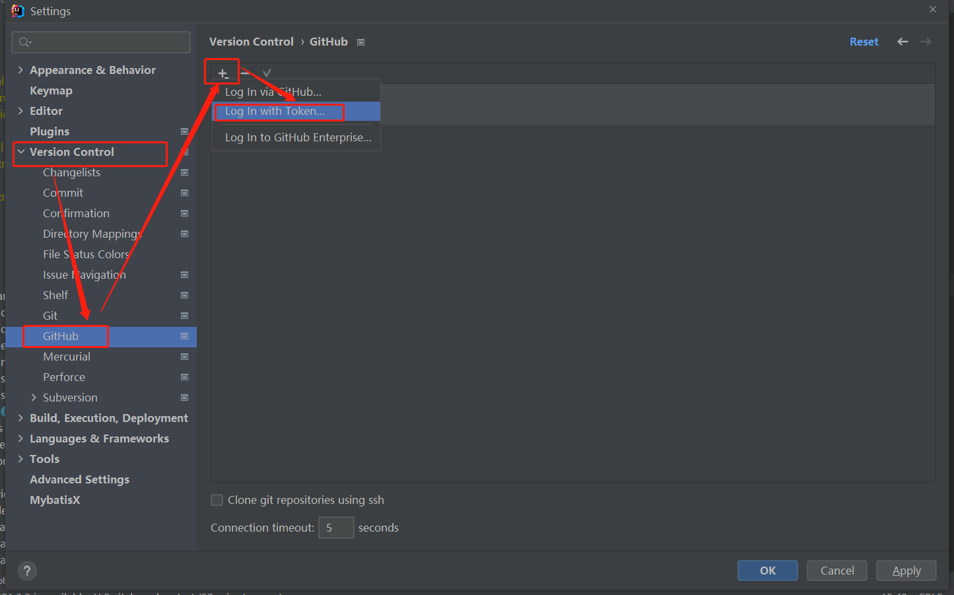This screenshot has width=954, height=595.
Task: Choose Log In with Token option
Action: pos(296,111)
